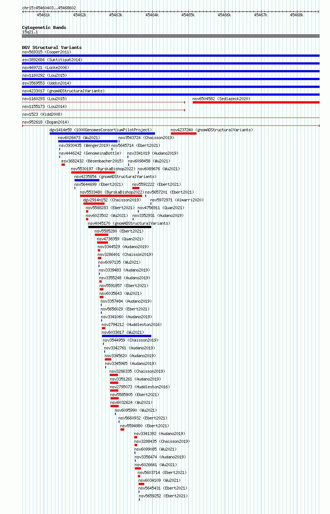
Task: Select nsv4235854 (gnomADStructuralVariants) label
Action: pos(115,177)
